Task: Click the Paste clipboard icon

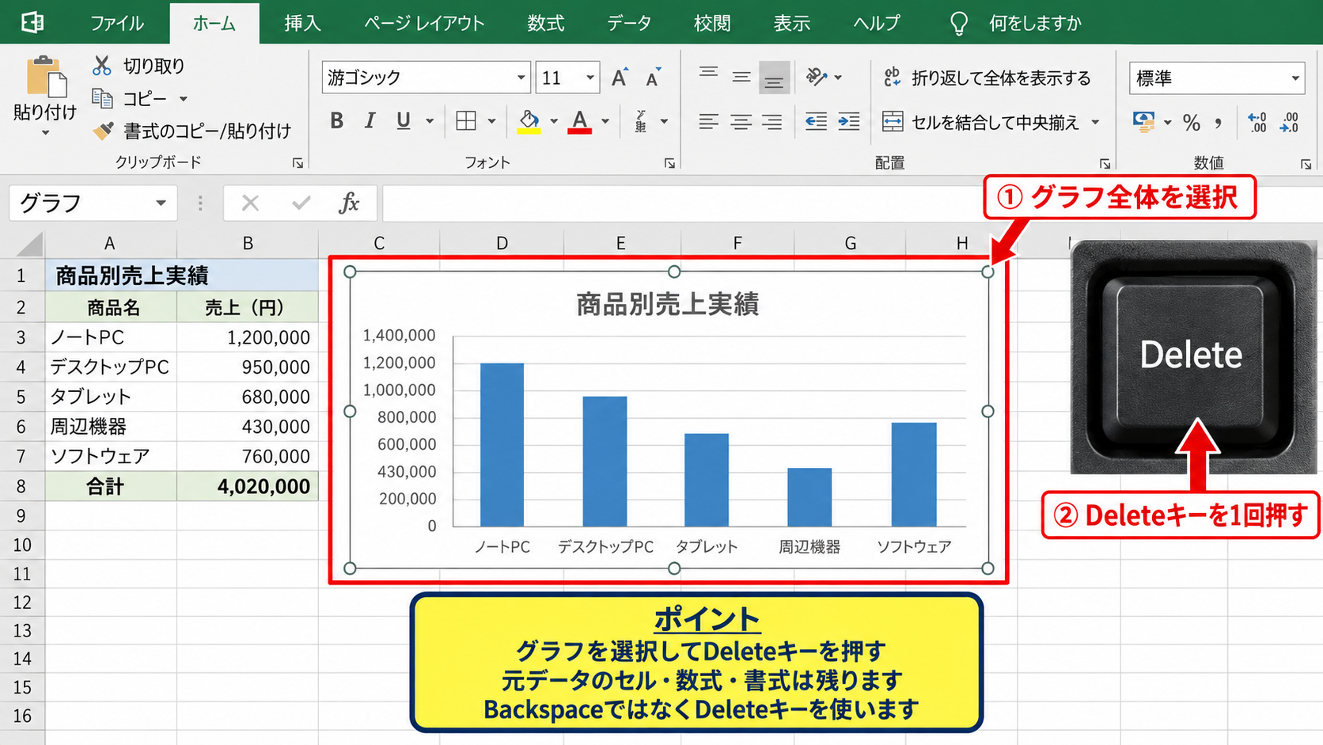Action: coord(47,78)
